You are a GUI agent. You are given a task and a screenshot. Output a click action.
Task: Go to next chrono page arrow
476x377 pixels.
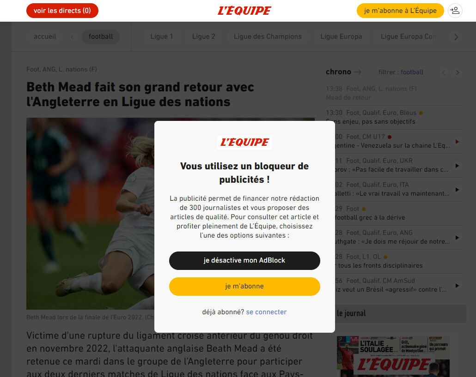[x=457, y=72]
